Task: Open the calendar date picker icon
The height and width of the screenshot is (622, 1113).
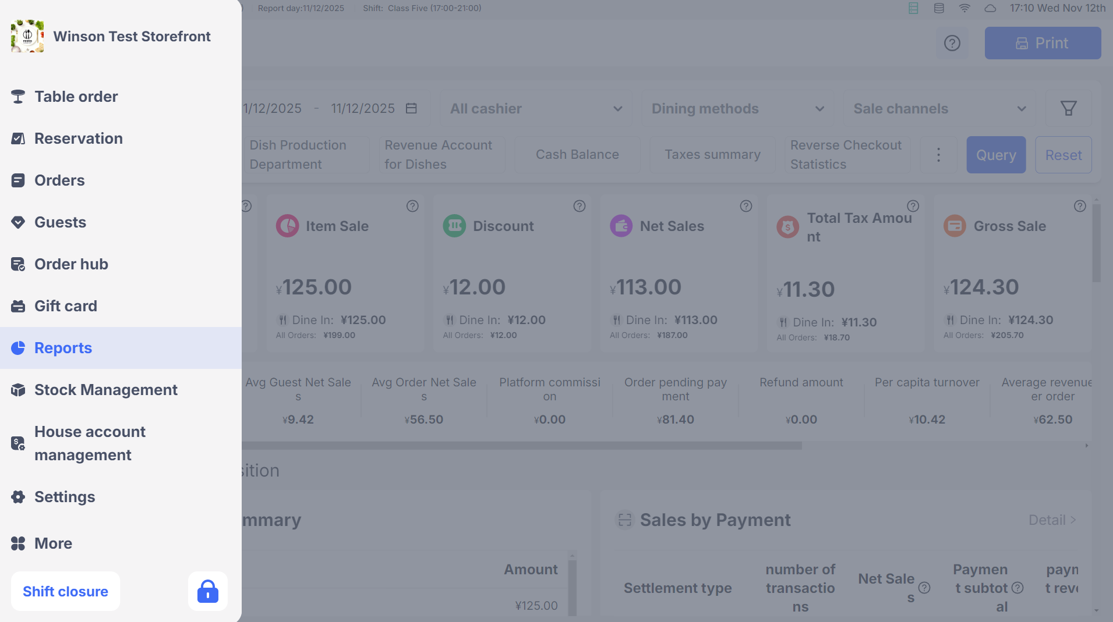Action: tap(411, 109)
